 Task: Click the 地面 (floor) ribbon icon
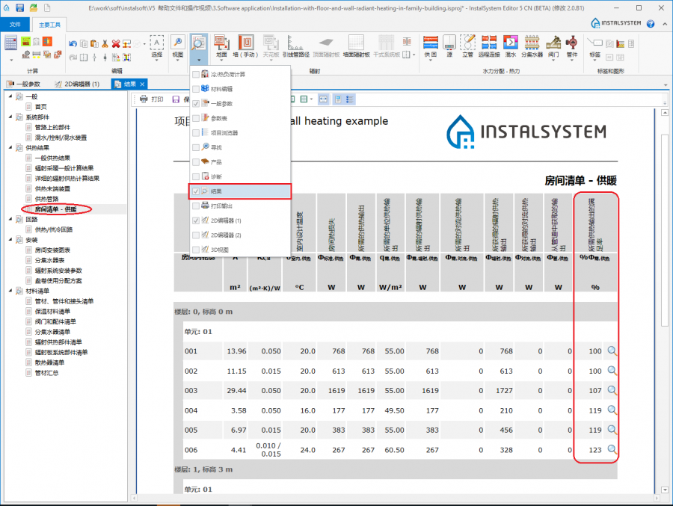221,43
